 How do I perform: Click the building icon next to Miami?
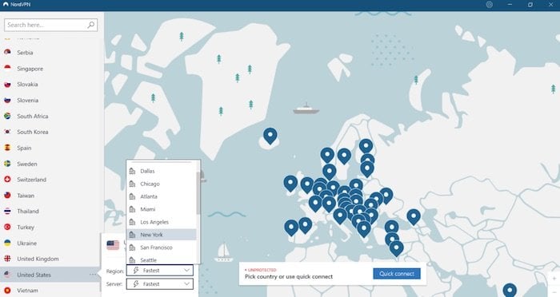132,209
